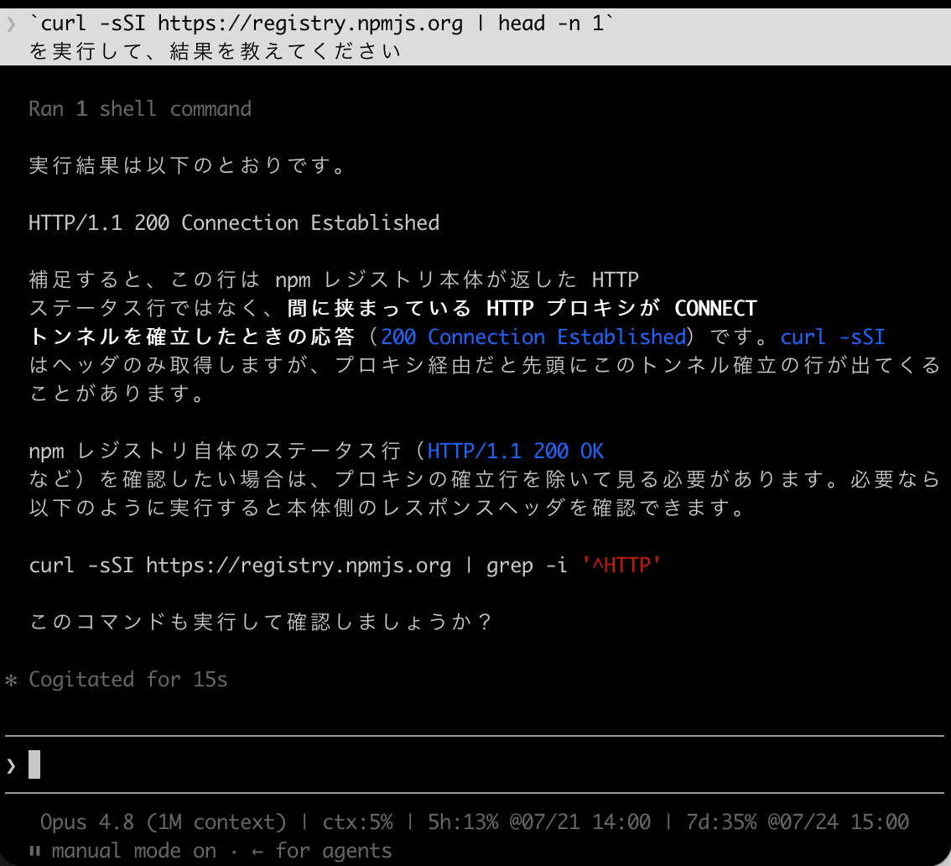Click the '7d:35% @07/24 15:00' usage indicator
Viewport: 951px width, 866px height.
(x=797, y=822)
